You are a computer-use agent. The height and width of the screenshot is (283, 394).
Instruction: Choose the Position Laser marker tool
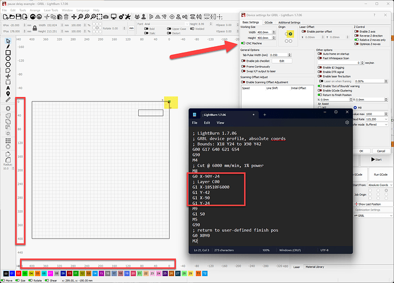click(x=8, y=94)
